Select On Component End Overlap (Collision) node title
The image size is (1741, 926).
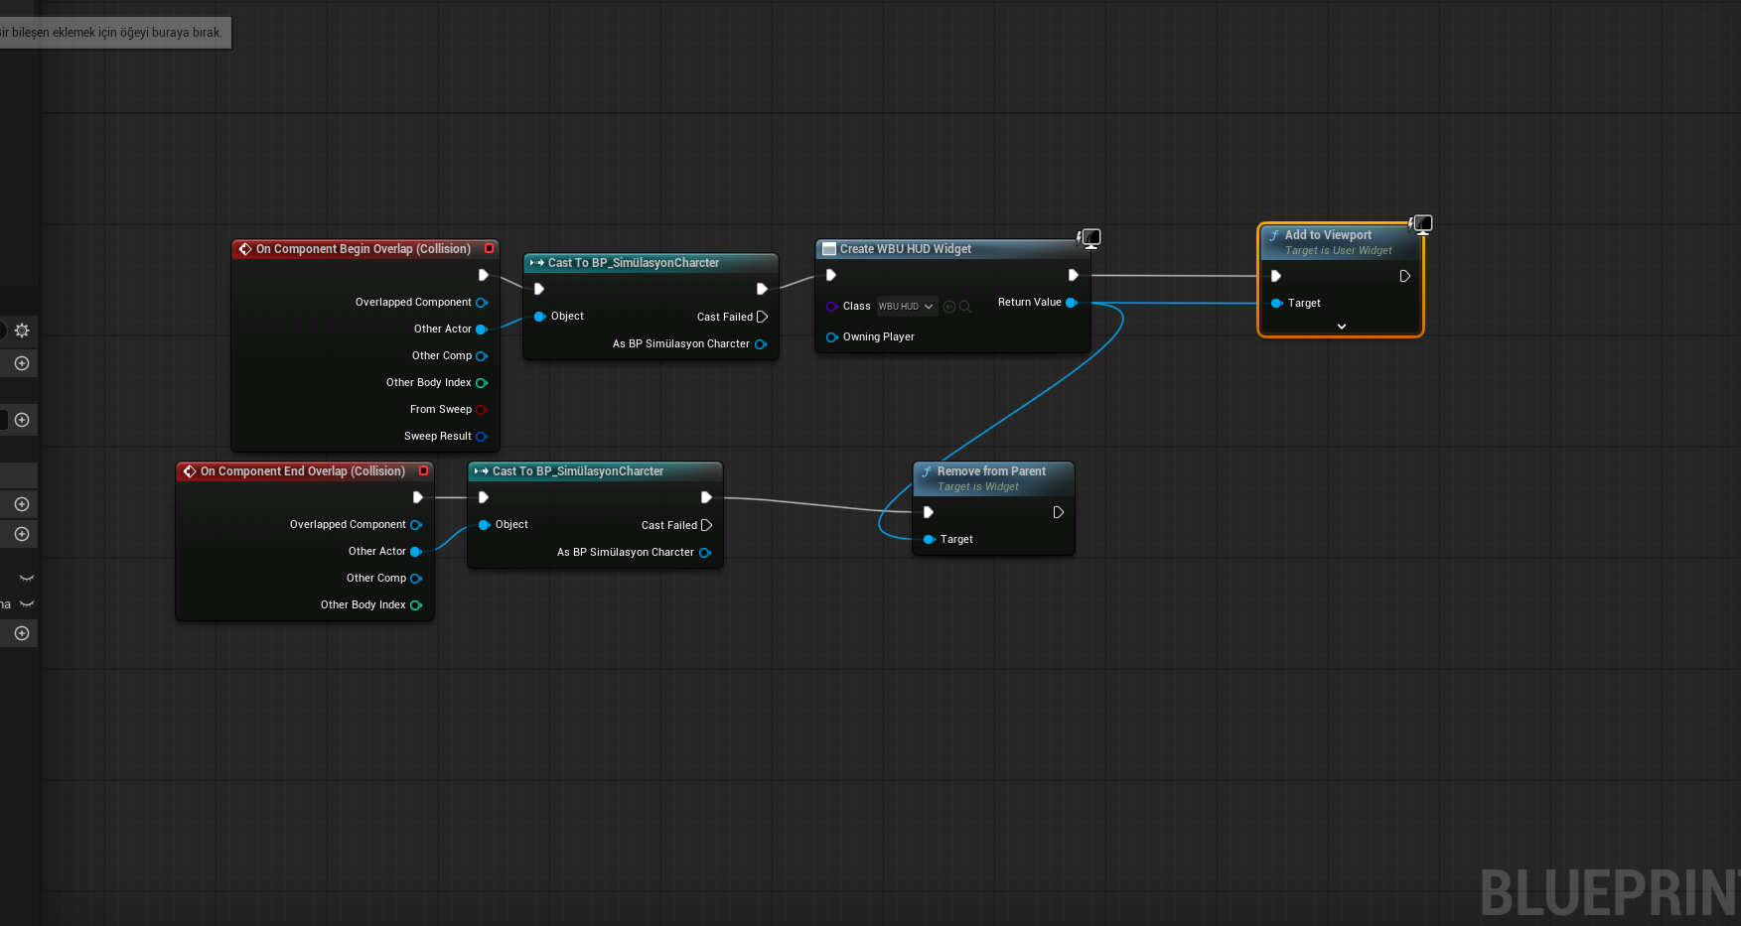[303, 471]
